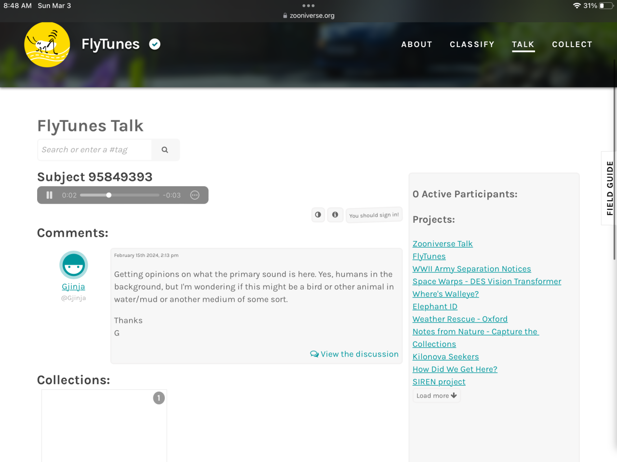Click the magnifier search button
617x462 pixels.
click(165, 150)
